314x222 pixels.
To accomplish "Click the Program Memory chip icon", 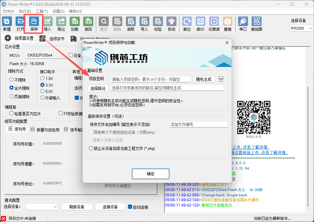I will (73, 39).
